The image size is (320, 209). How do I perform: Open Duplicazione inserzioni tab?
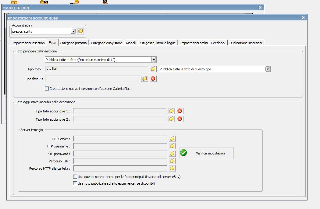[x=246, y=43]
